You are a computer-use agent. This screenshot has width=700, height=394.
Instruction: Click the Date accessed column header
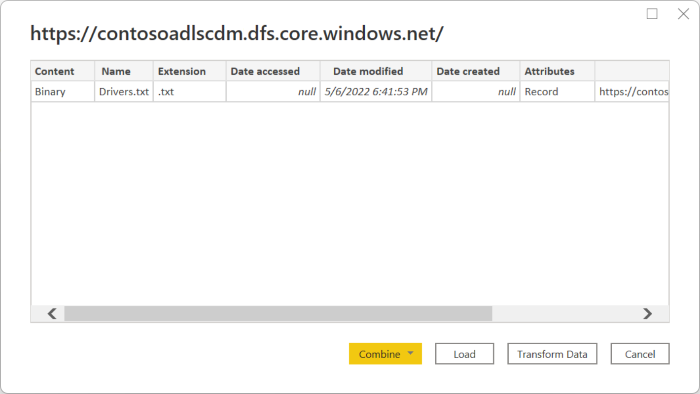pyautogui.click(x=265, y=71)
